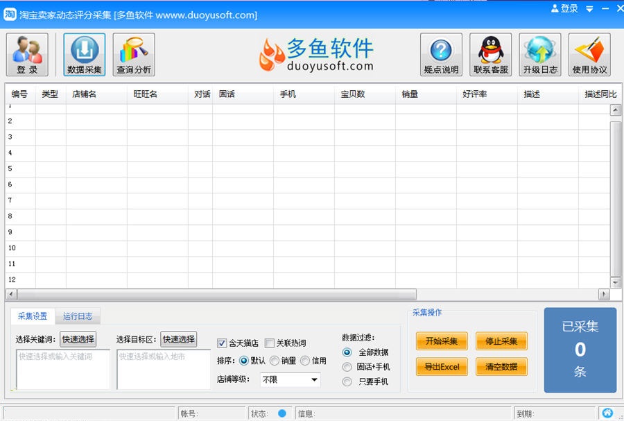624x421 pixels.
Task: Select 固话+手机 filter radio button
Action: pos(347,366)
